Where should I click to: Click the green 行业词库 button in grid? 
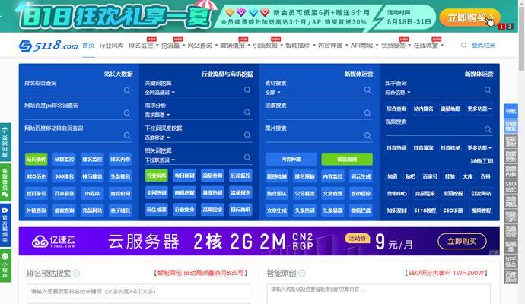pos(157,176)
